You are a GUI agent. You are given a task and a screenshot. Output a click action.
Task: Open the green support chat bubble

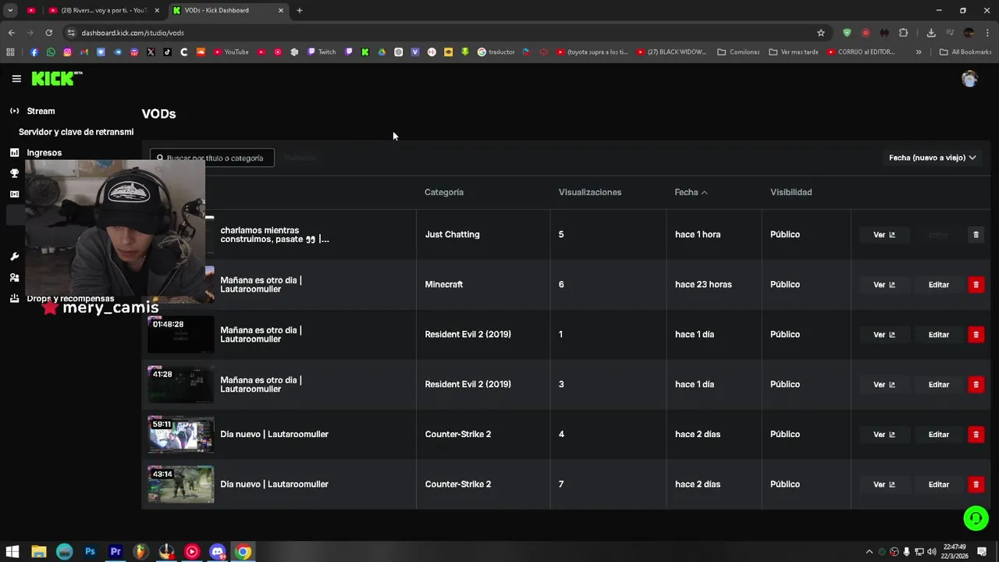coord(976,518)
